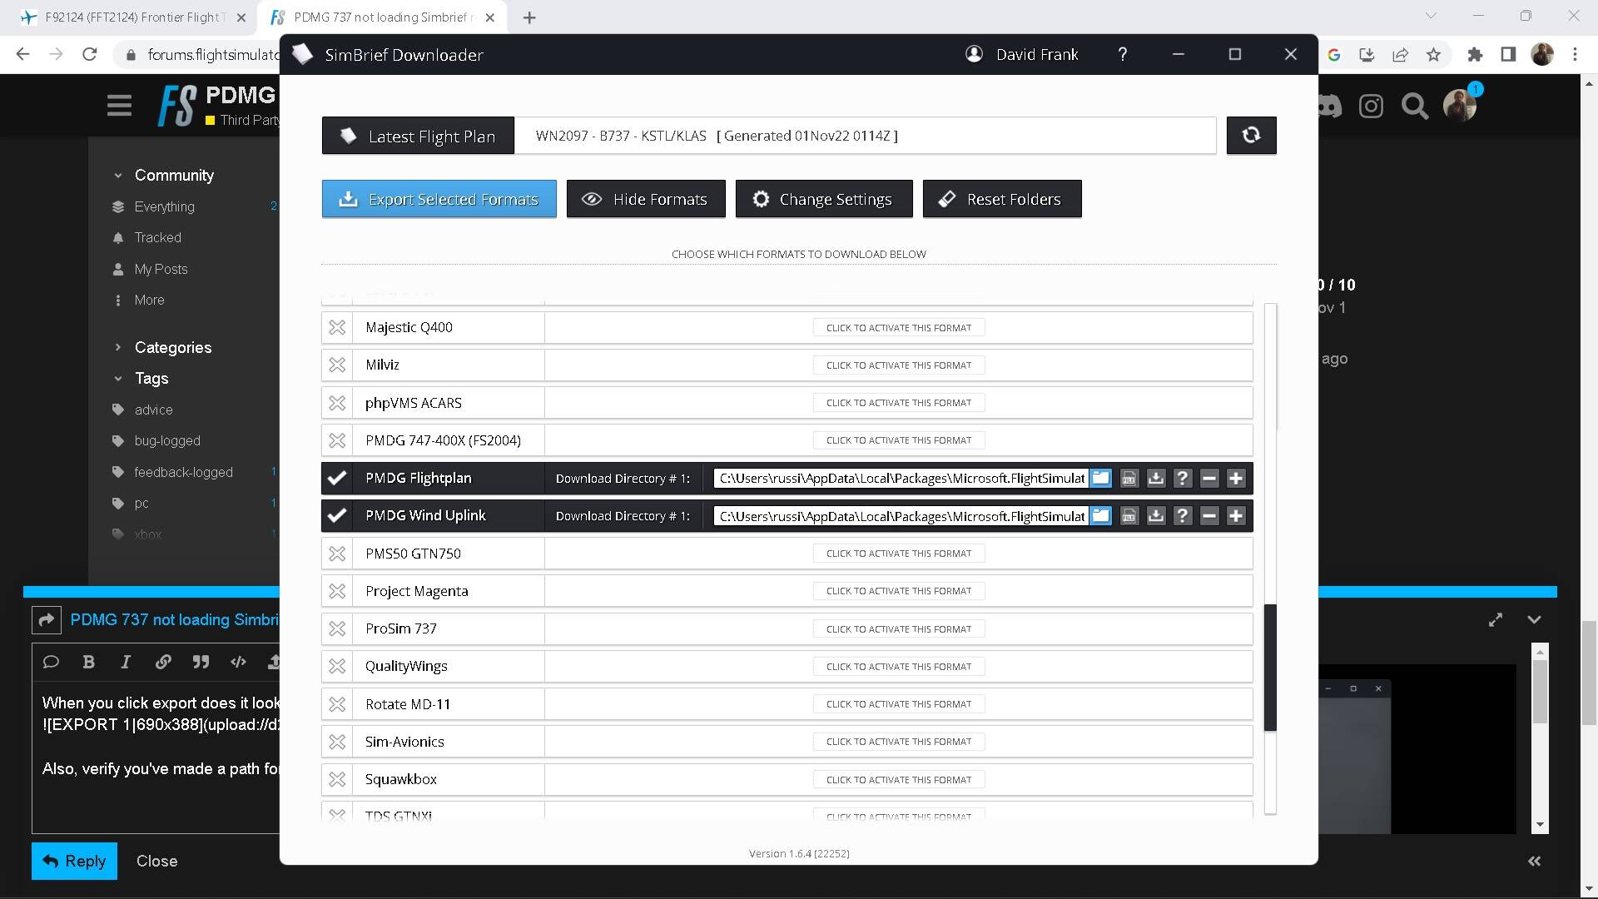The image size is (1598, 899).
Task: Open file name options for PMDG Flightplan
Action: 1129,478
